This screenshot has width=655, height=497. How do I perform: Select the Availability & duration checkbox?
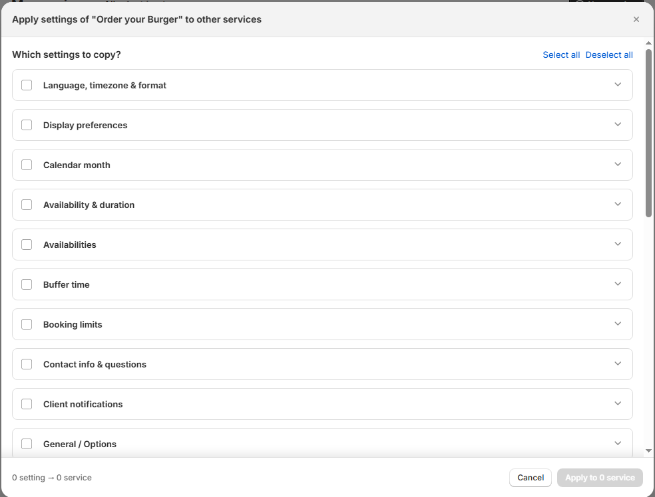(x=27, y=205)
